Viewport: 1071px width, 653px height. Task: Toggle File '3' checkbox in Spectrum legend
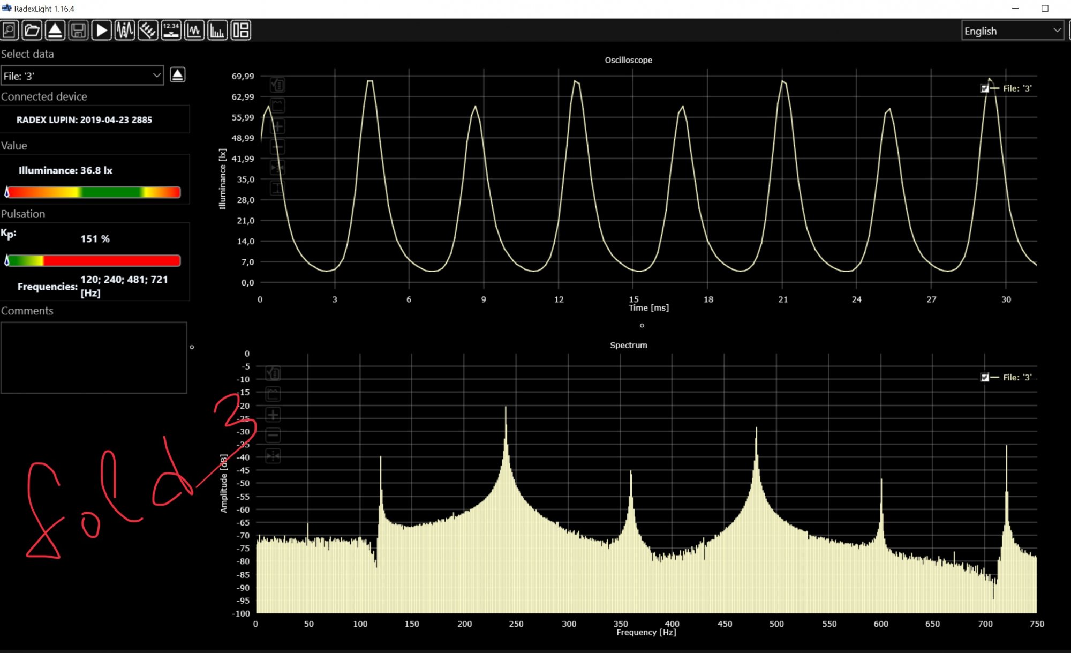point(984,377)
